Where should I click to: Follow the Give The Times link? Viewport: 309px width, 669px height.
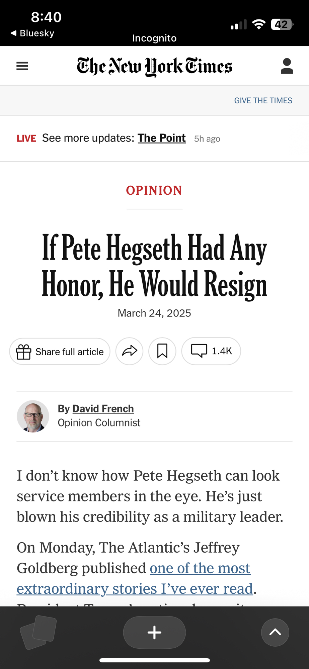pos(263,101)
